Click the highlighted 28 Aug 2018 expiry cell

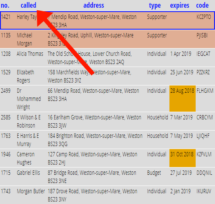(182, 99)
